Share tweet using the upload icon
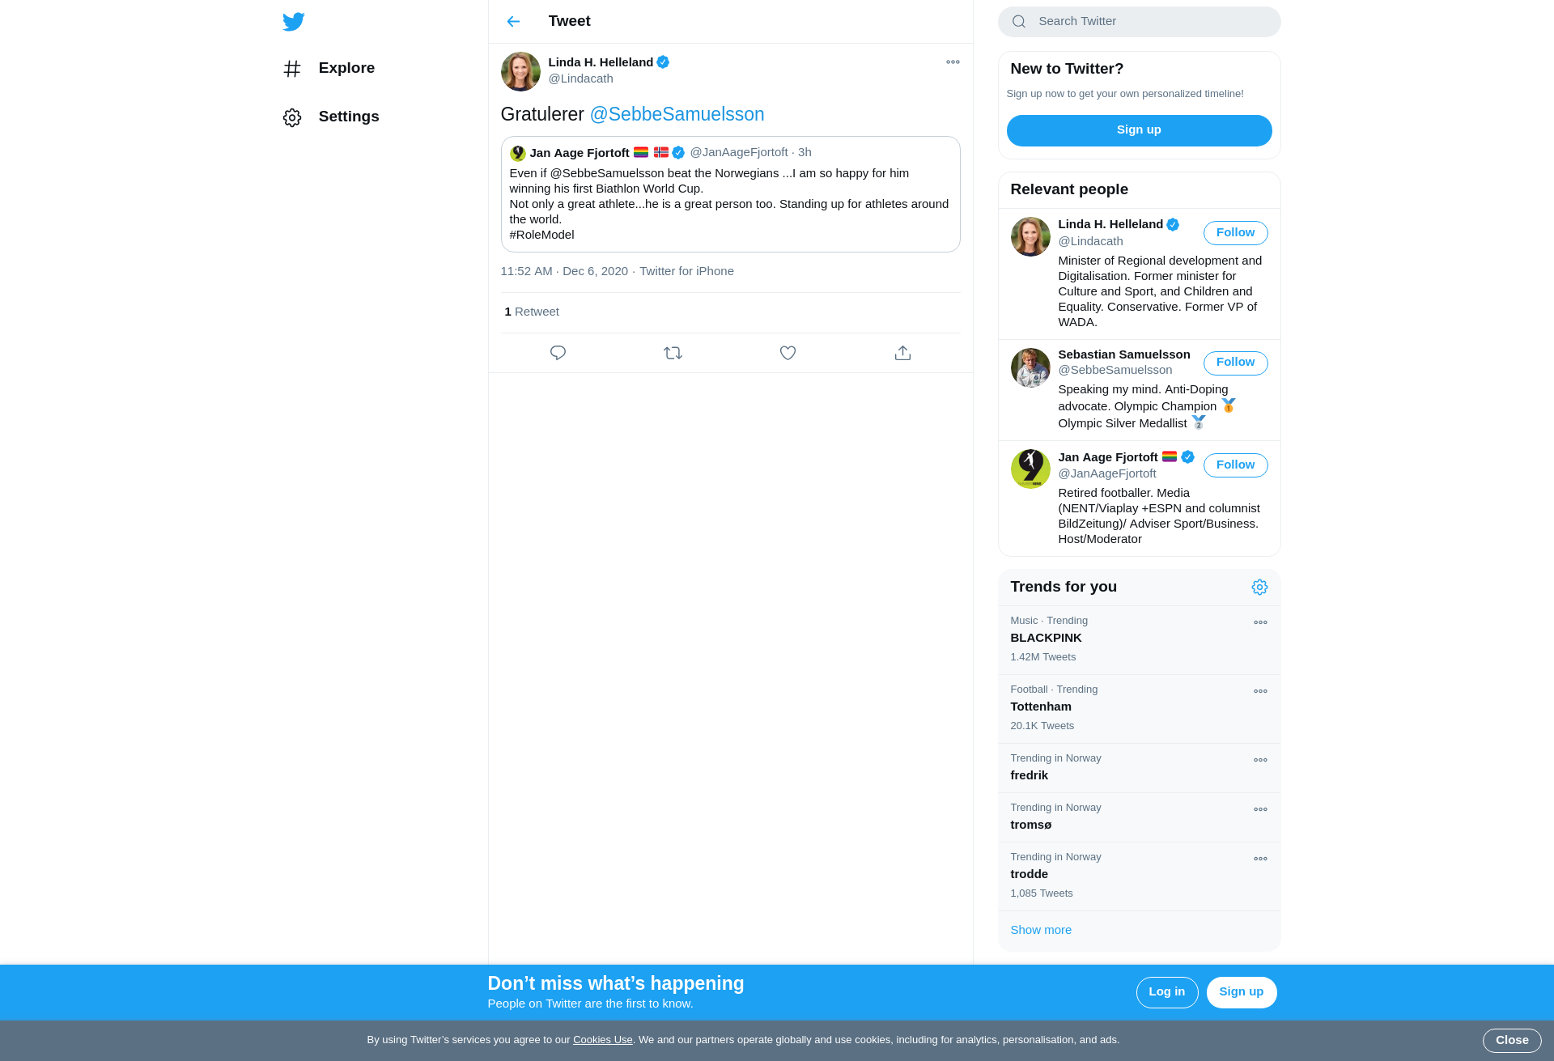This screenshot has width=1554, height=1061. click(902, 353)
